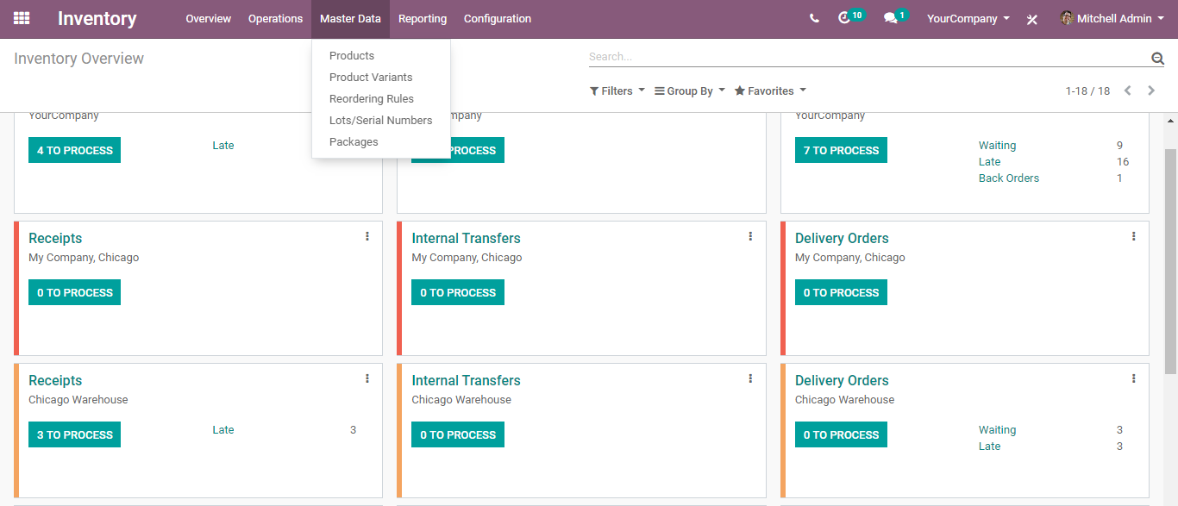This screenshot has height=506, width=1178.
Task: Select Products from Master Data menu
Action: pos(381,55)
